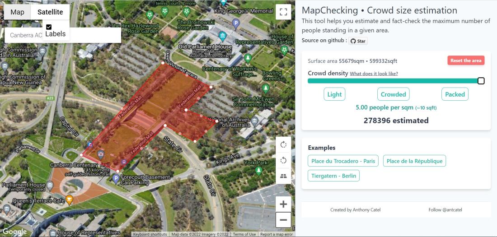This screenshot has width=497, height=237.
Task: Tilt the map view
Action: coord(283,176)
